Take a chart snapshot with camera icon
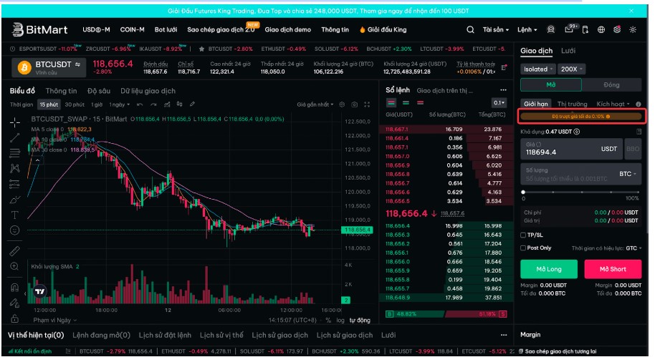660x357 pixels. coord(355,104)
